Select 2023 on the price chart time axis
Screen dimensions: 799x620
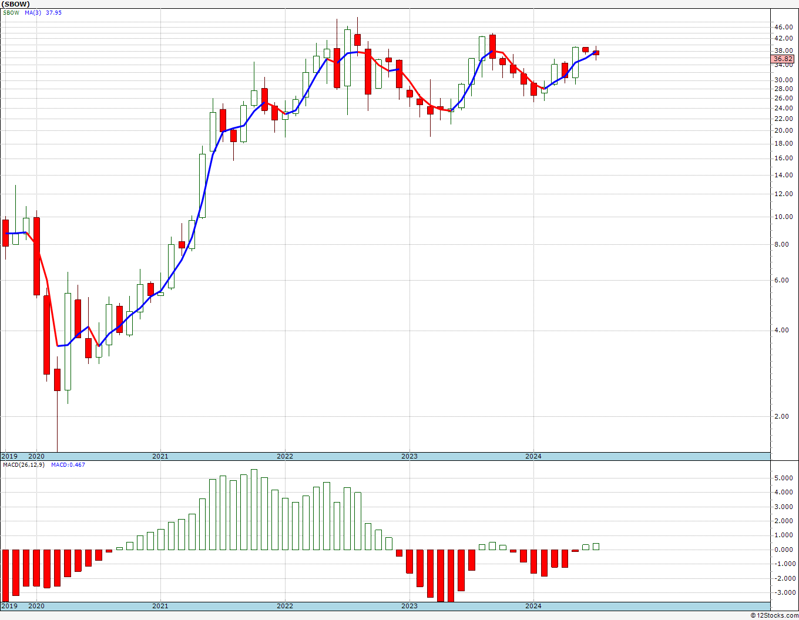coord(409,456)
